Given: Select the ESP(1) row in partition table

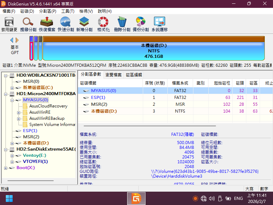Looking at the screenshot, I should [x=175, y=98].
